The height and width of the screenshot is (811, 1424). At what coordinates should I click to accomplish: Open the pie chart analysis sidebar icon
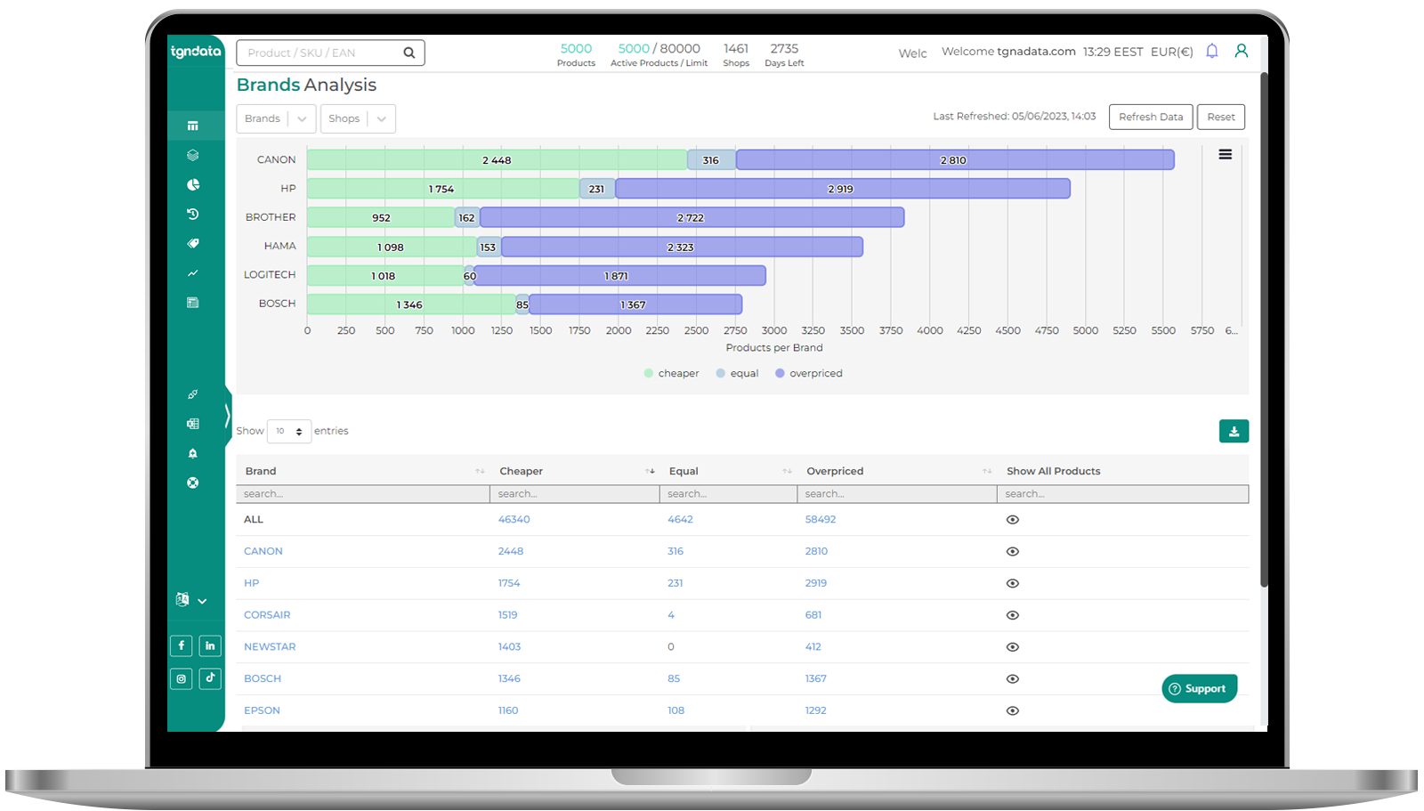coord(192,184)
